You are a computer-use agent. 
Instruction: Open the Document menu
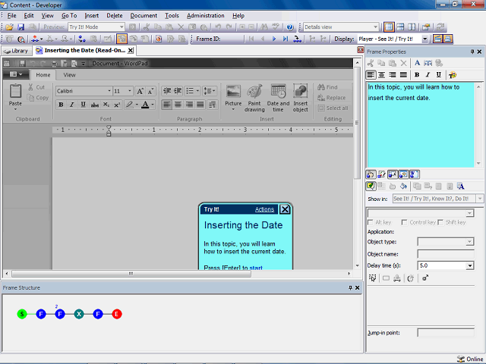point(144,15)
